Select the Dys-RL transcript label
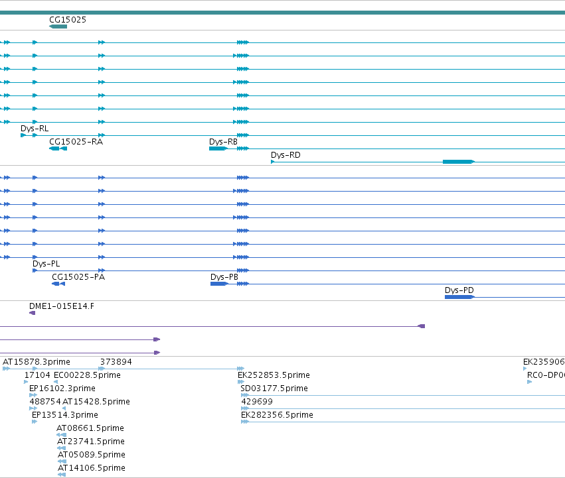 click(x=35, y=129)
